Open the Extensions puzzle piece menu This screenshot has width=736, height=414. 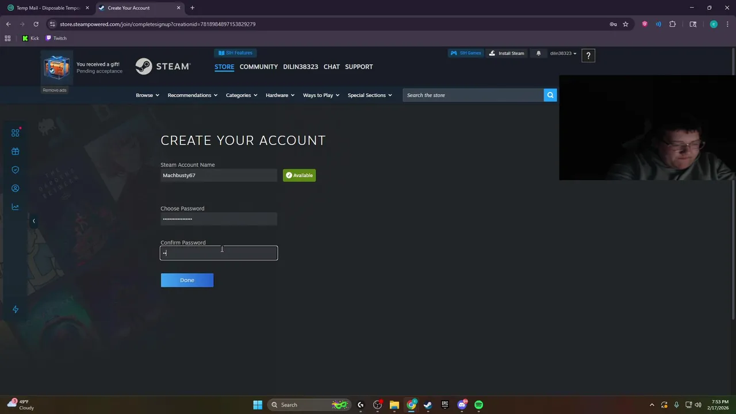click(x=672, y=24)
